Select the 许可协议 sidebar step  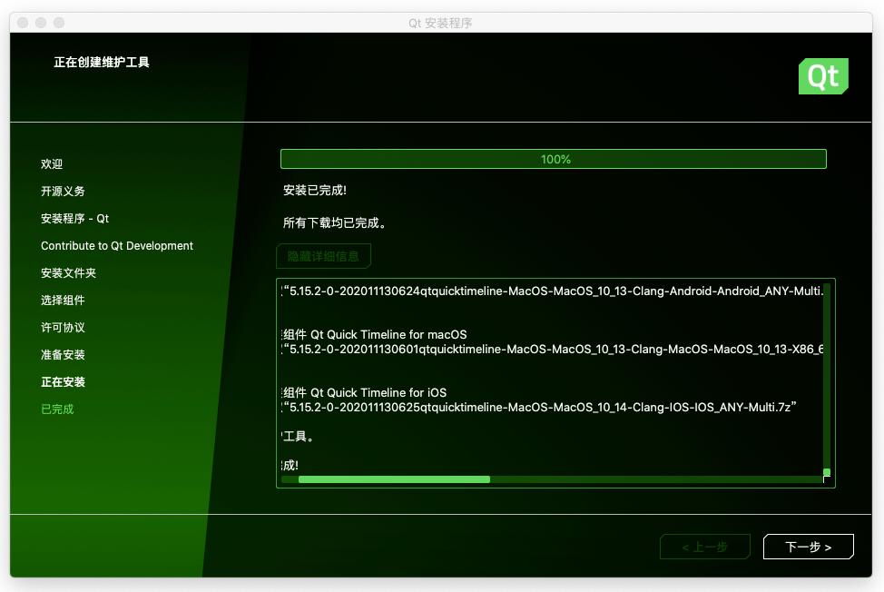63,328
